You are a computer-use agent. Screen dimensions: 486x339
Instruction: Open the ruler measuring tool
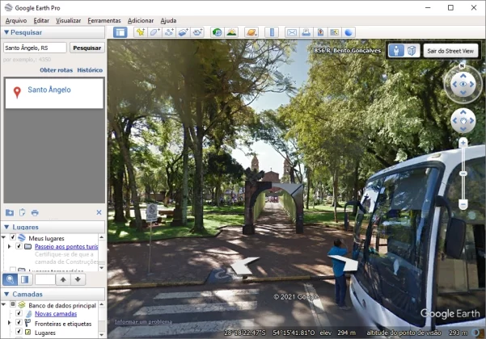coord(272,32)
